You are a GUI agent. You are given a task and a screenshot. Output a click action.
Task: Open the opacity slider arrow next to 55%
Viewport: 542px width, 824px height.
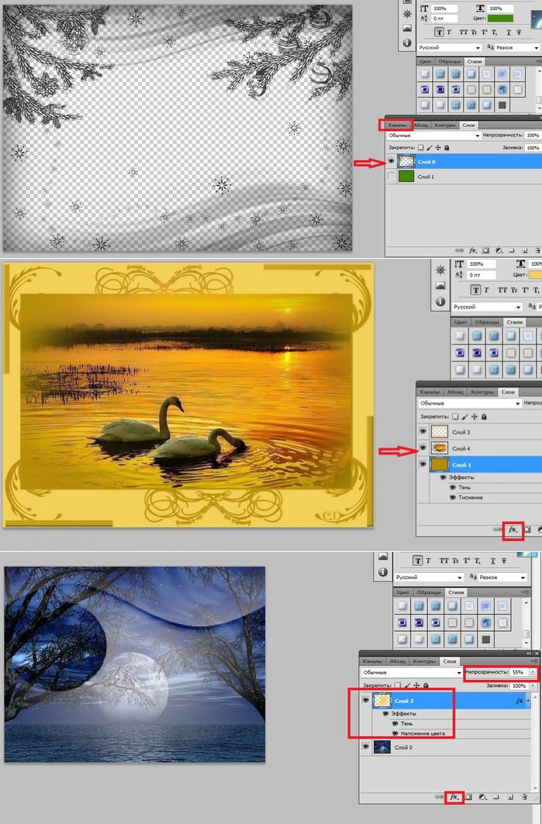pos(533,672)
